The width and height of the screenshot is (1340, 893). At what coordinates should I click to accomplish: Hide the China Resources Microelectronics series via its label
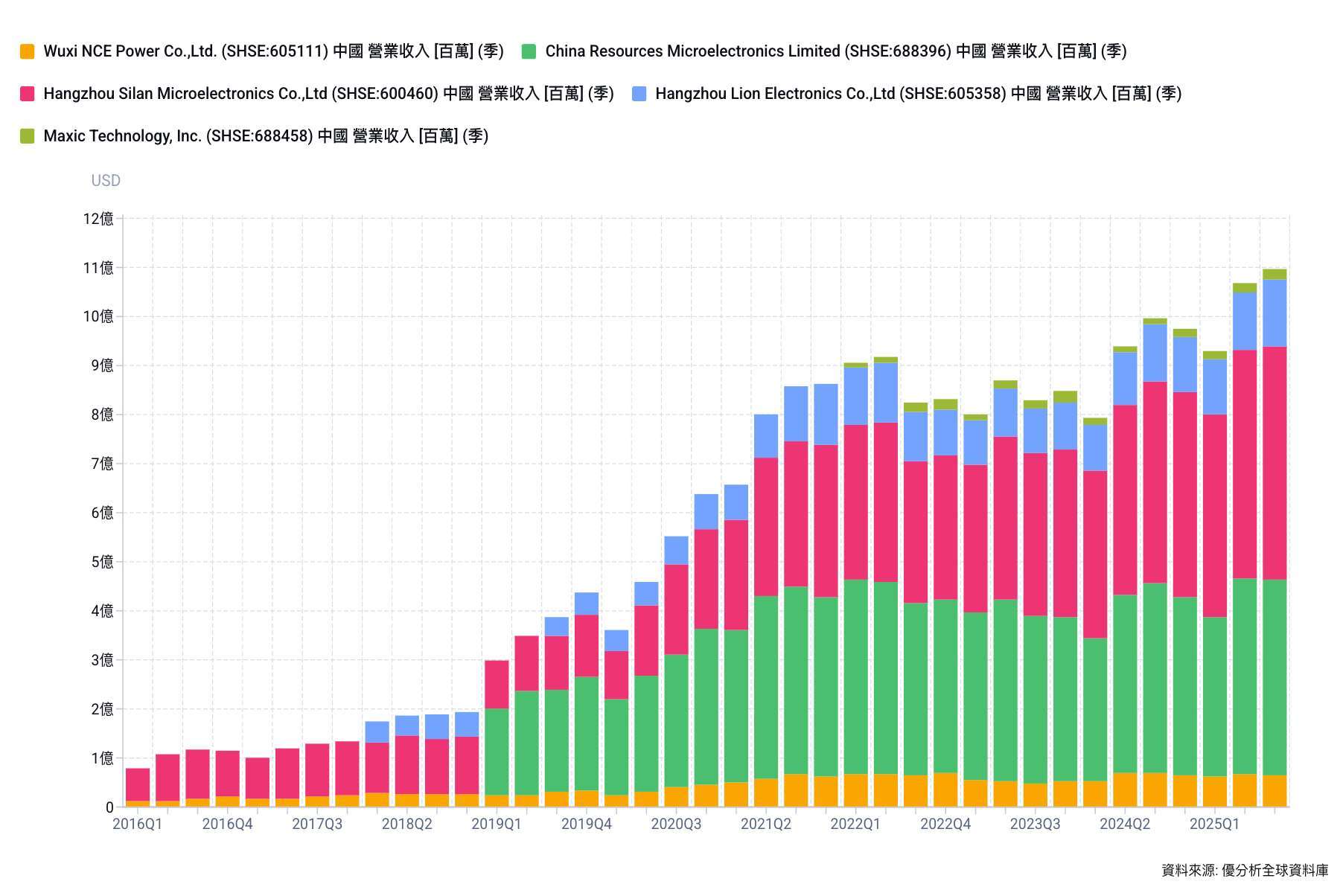[835, 51]
